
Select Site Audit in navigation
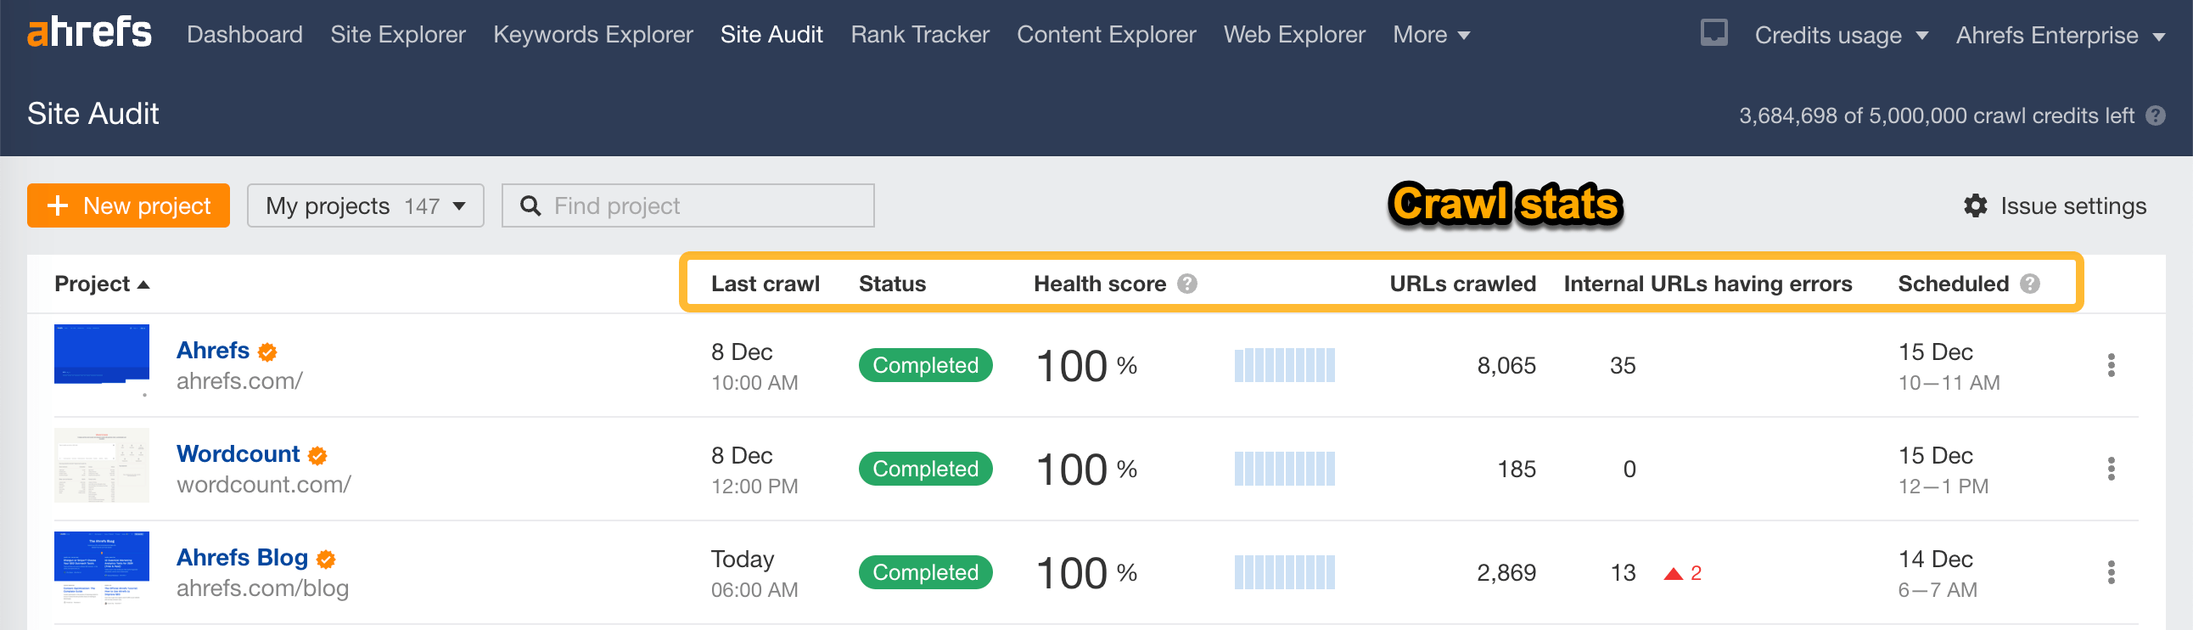[x=771, y=35]
